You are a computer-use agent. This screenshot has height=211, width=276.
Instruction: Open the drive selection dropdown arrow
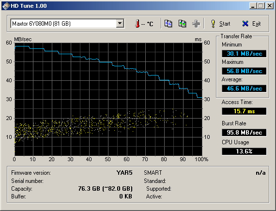click(x=120, y=23)
